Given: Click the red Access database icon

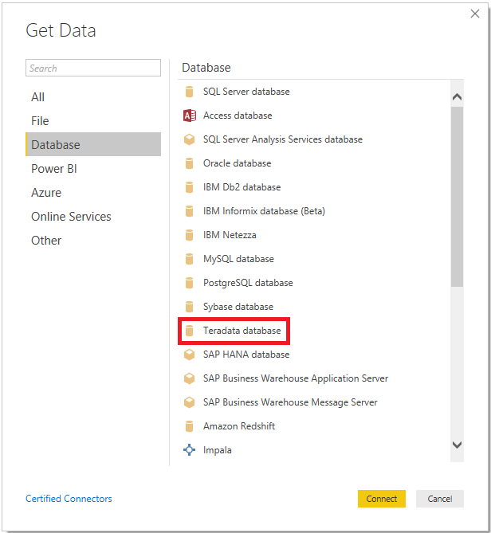Looking at the screenshot, I should [190, 116].
